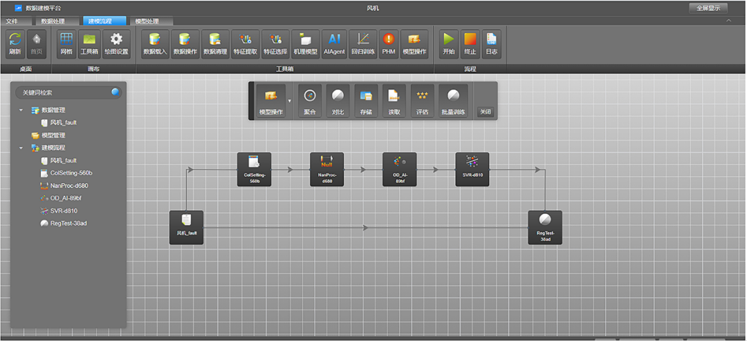Click the SVR-d810 canvas node
This screenshot has width=747, height=341.
(x=472, y=169)
